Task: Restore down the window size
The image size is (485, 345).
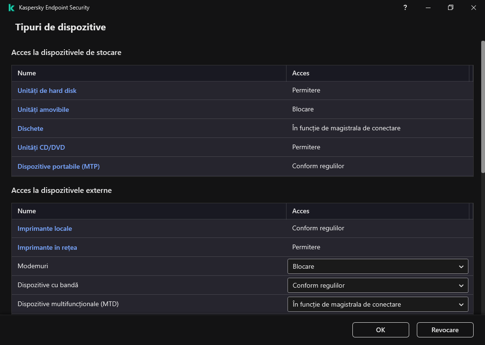Action: tap(450, 8)
